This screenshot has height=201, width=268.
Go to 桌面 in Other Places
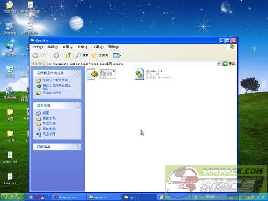coord(46,113)
